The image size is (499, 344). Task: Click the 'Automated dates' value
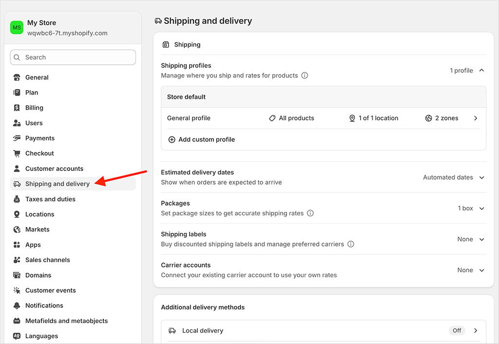pyautogui.click(x=448, y=177)
